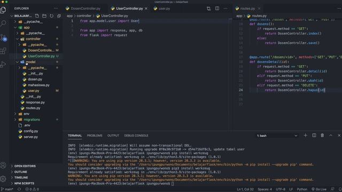This screenshot has width=342, height=192.
Task: Switch to the DosenController.py tab
Action: 85,9
